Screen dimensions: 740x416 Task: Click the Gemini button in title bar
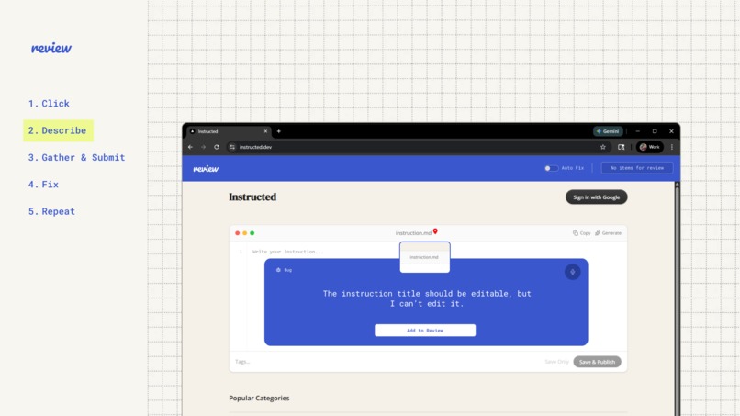pos(608,131)
